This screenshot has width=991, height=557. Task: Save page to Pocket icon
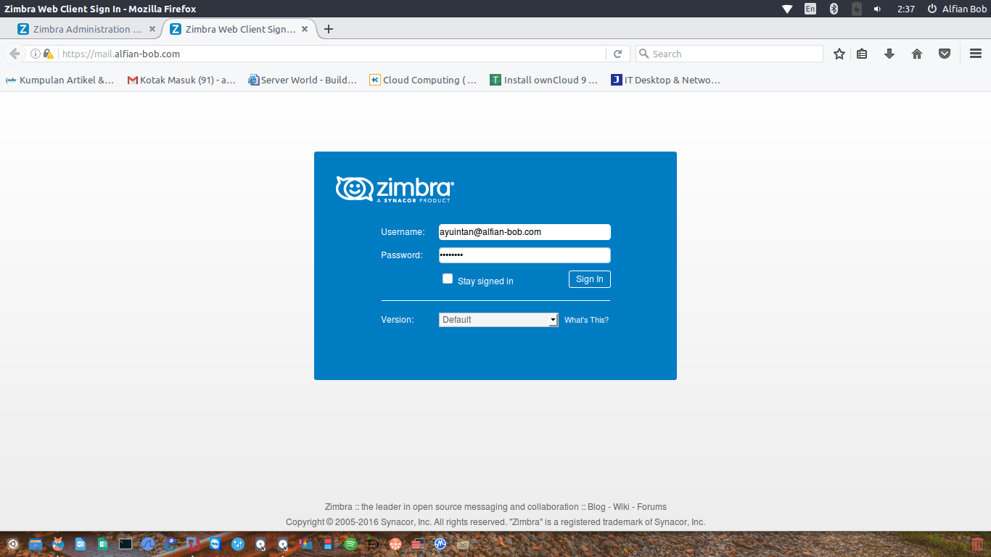click(x=945, y=54)
